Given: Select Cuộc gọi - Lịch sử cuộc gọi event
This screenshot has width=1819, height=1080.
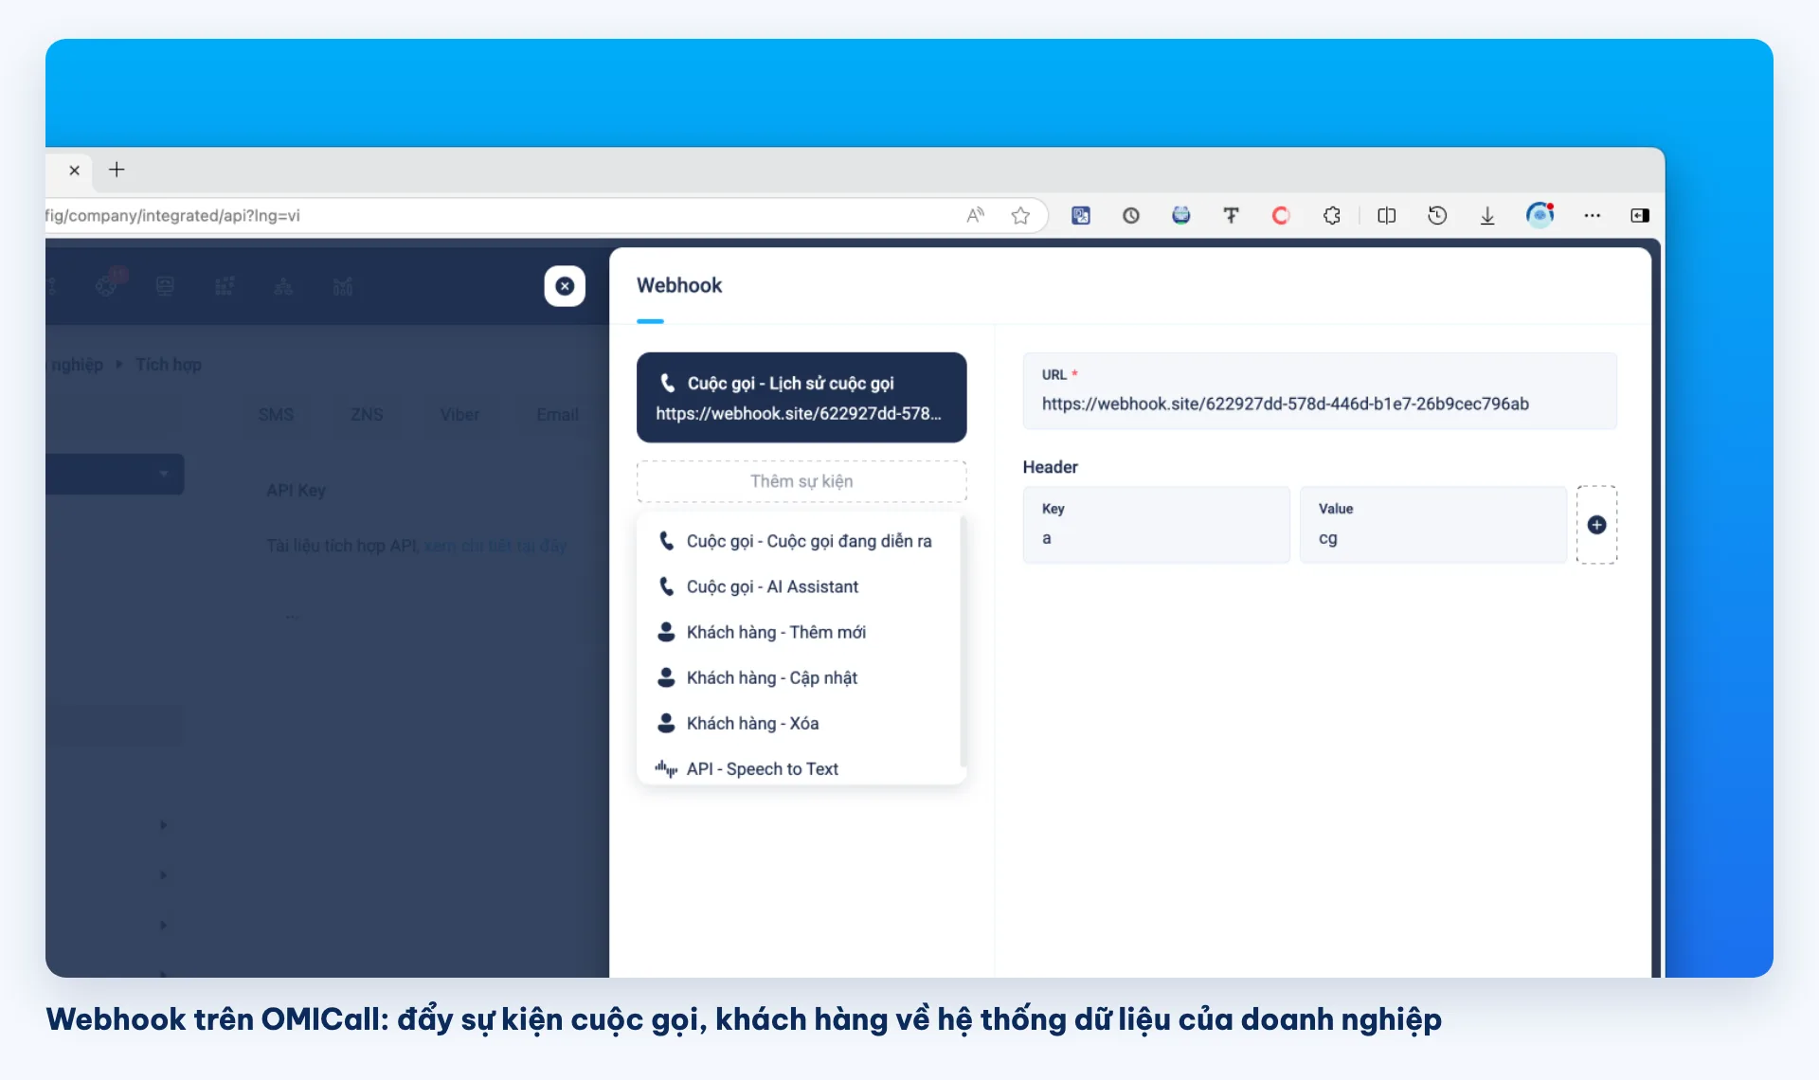Looking at the screenshot, I should pyautogui.click(x=801, y=398).
